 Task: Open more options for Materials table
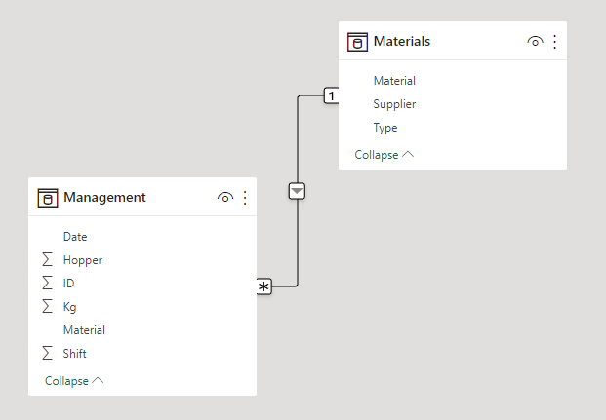[x=554, y=42]
